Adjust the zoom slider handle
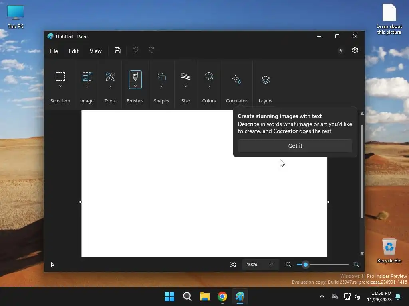Image resolution: width=409 pixels, height=306 pixels. pos(306,265)
